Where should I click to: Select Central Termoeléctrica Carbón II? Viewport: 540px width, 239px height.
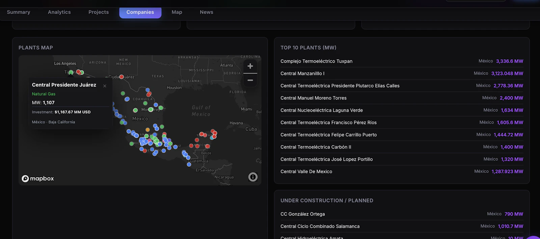tap(402, 147)
